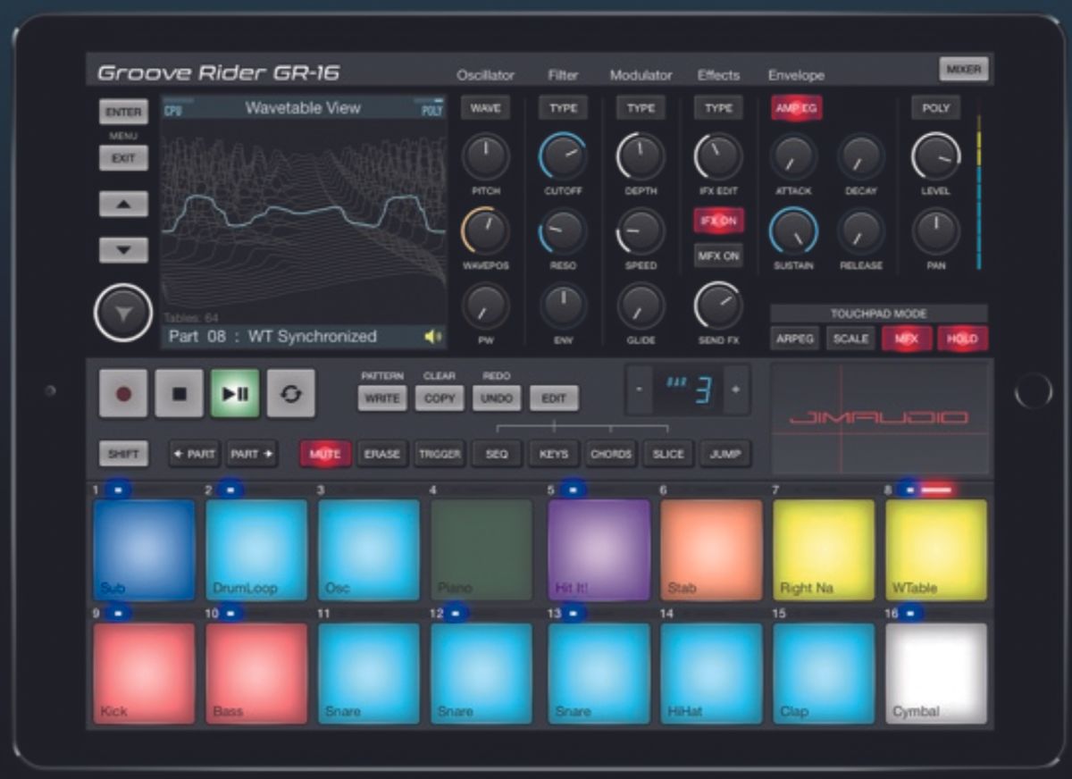
Task: Undo the last edit with UNDO
Action: (497, 398)
